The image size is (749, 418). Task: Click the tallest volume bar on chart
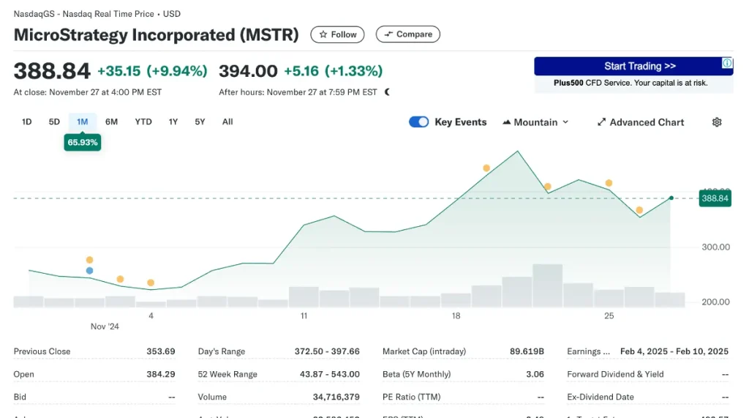pos(547,285)
